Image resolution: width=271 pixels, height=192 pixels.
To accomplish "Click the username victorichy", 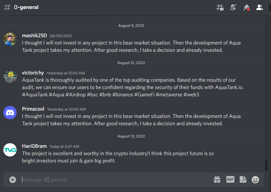I will click(x=33, y=73).
